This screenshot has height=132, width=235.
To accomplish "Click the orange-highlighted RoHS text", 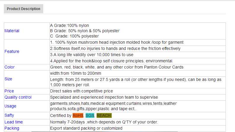I will [78, 115].
